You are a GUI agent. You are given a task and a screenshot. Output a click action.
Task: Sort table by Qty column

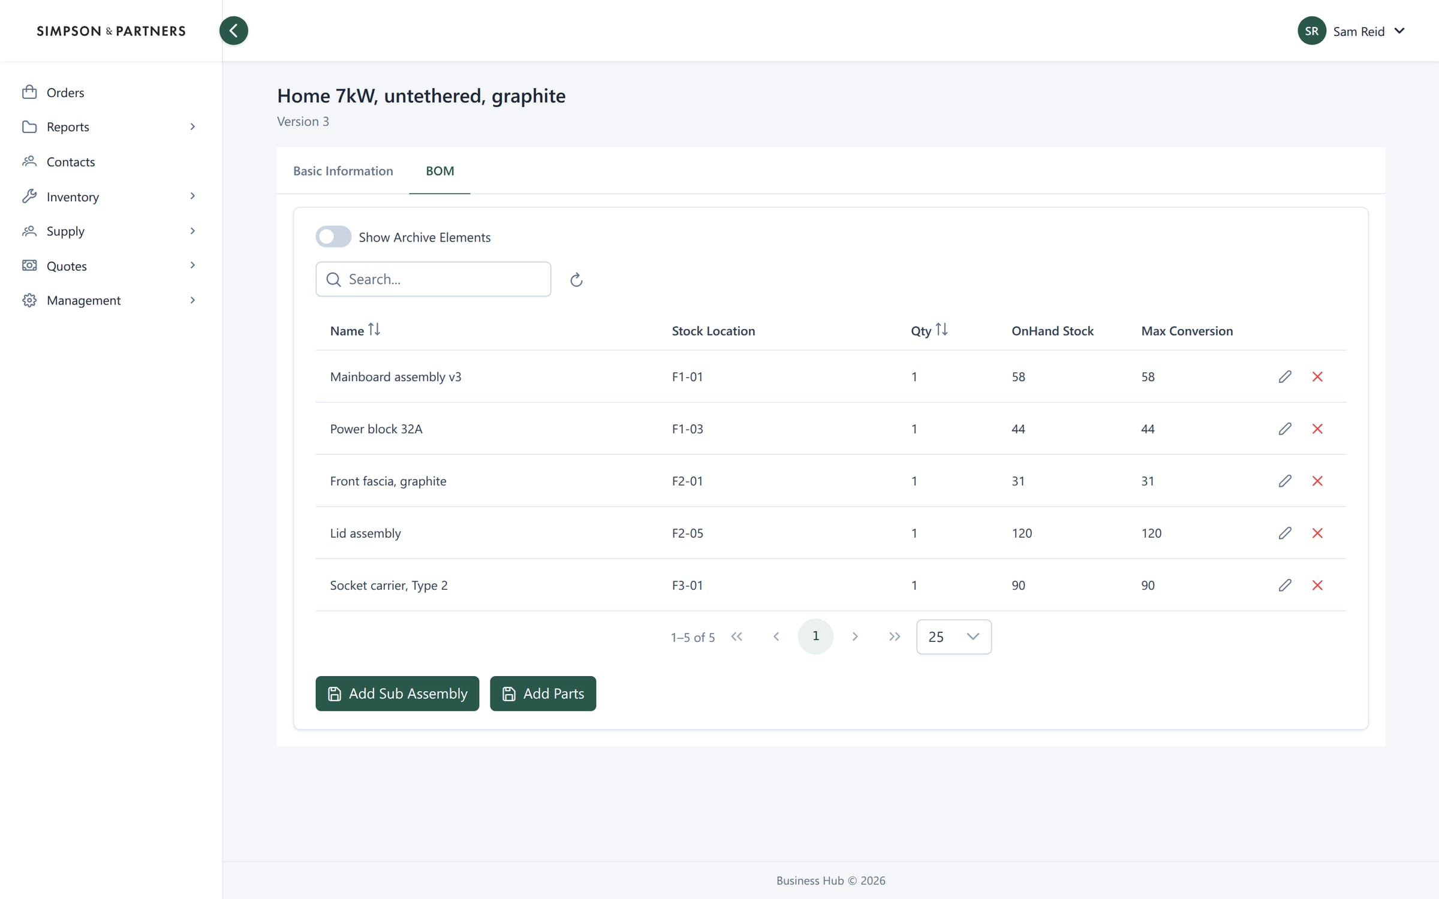[x=941, y=330]
